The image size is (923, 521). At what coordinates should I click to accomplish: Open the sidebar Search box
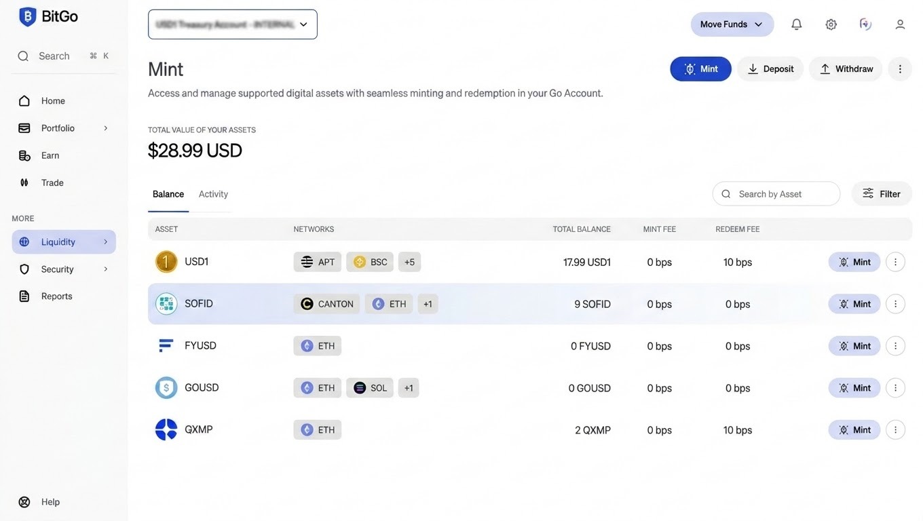click(x=64, y=56)
